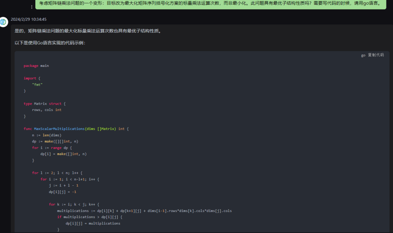Image resolution: width=393 pixels, height=233 pixels.
Task: Click the for l := 2 loop line
Action: click(x=57, y=173)
